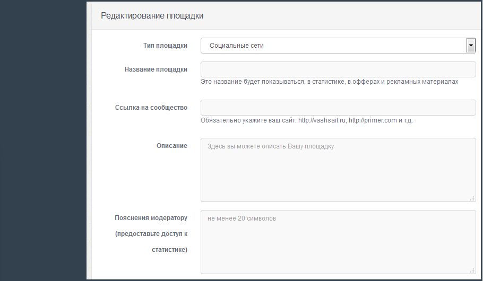Click the Тип площадки label

(x=166, y=46)
